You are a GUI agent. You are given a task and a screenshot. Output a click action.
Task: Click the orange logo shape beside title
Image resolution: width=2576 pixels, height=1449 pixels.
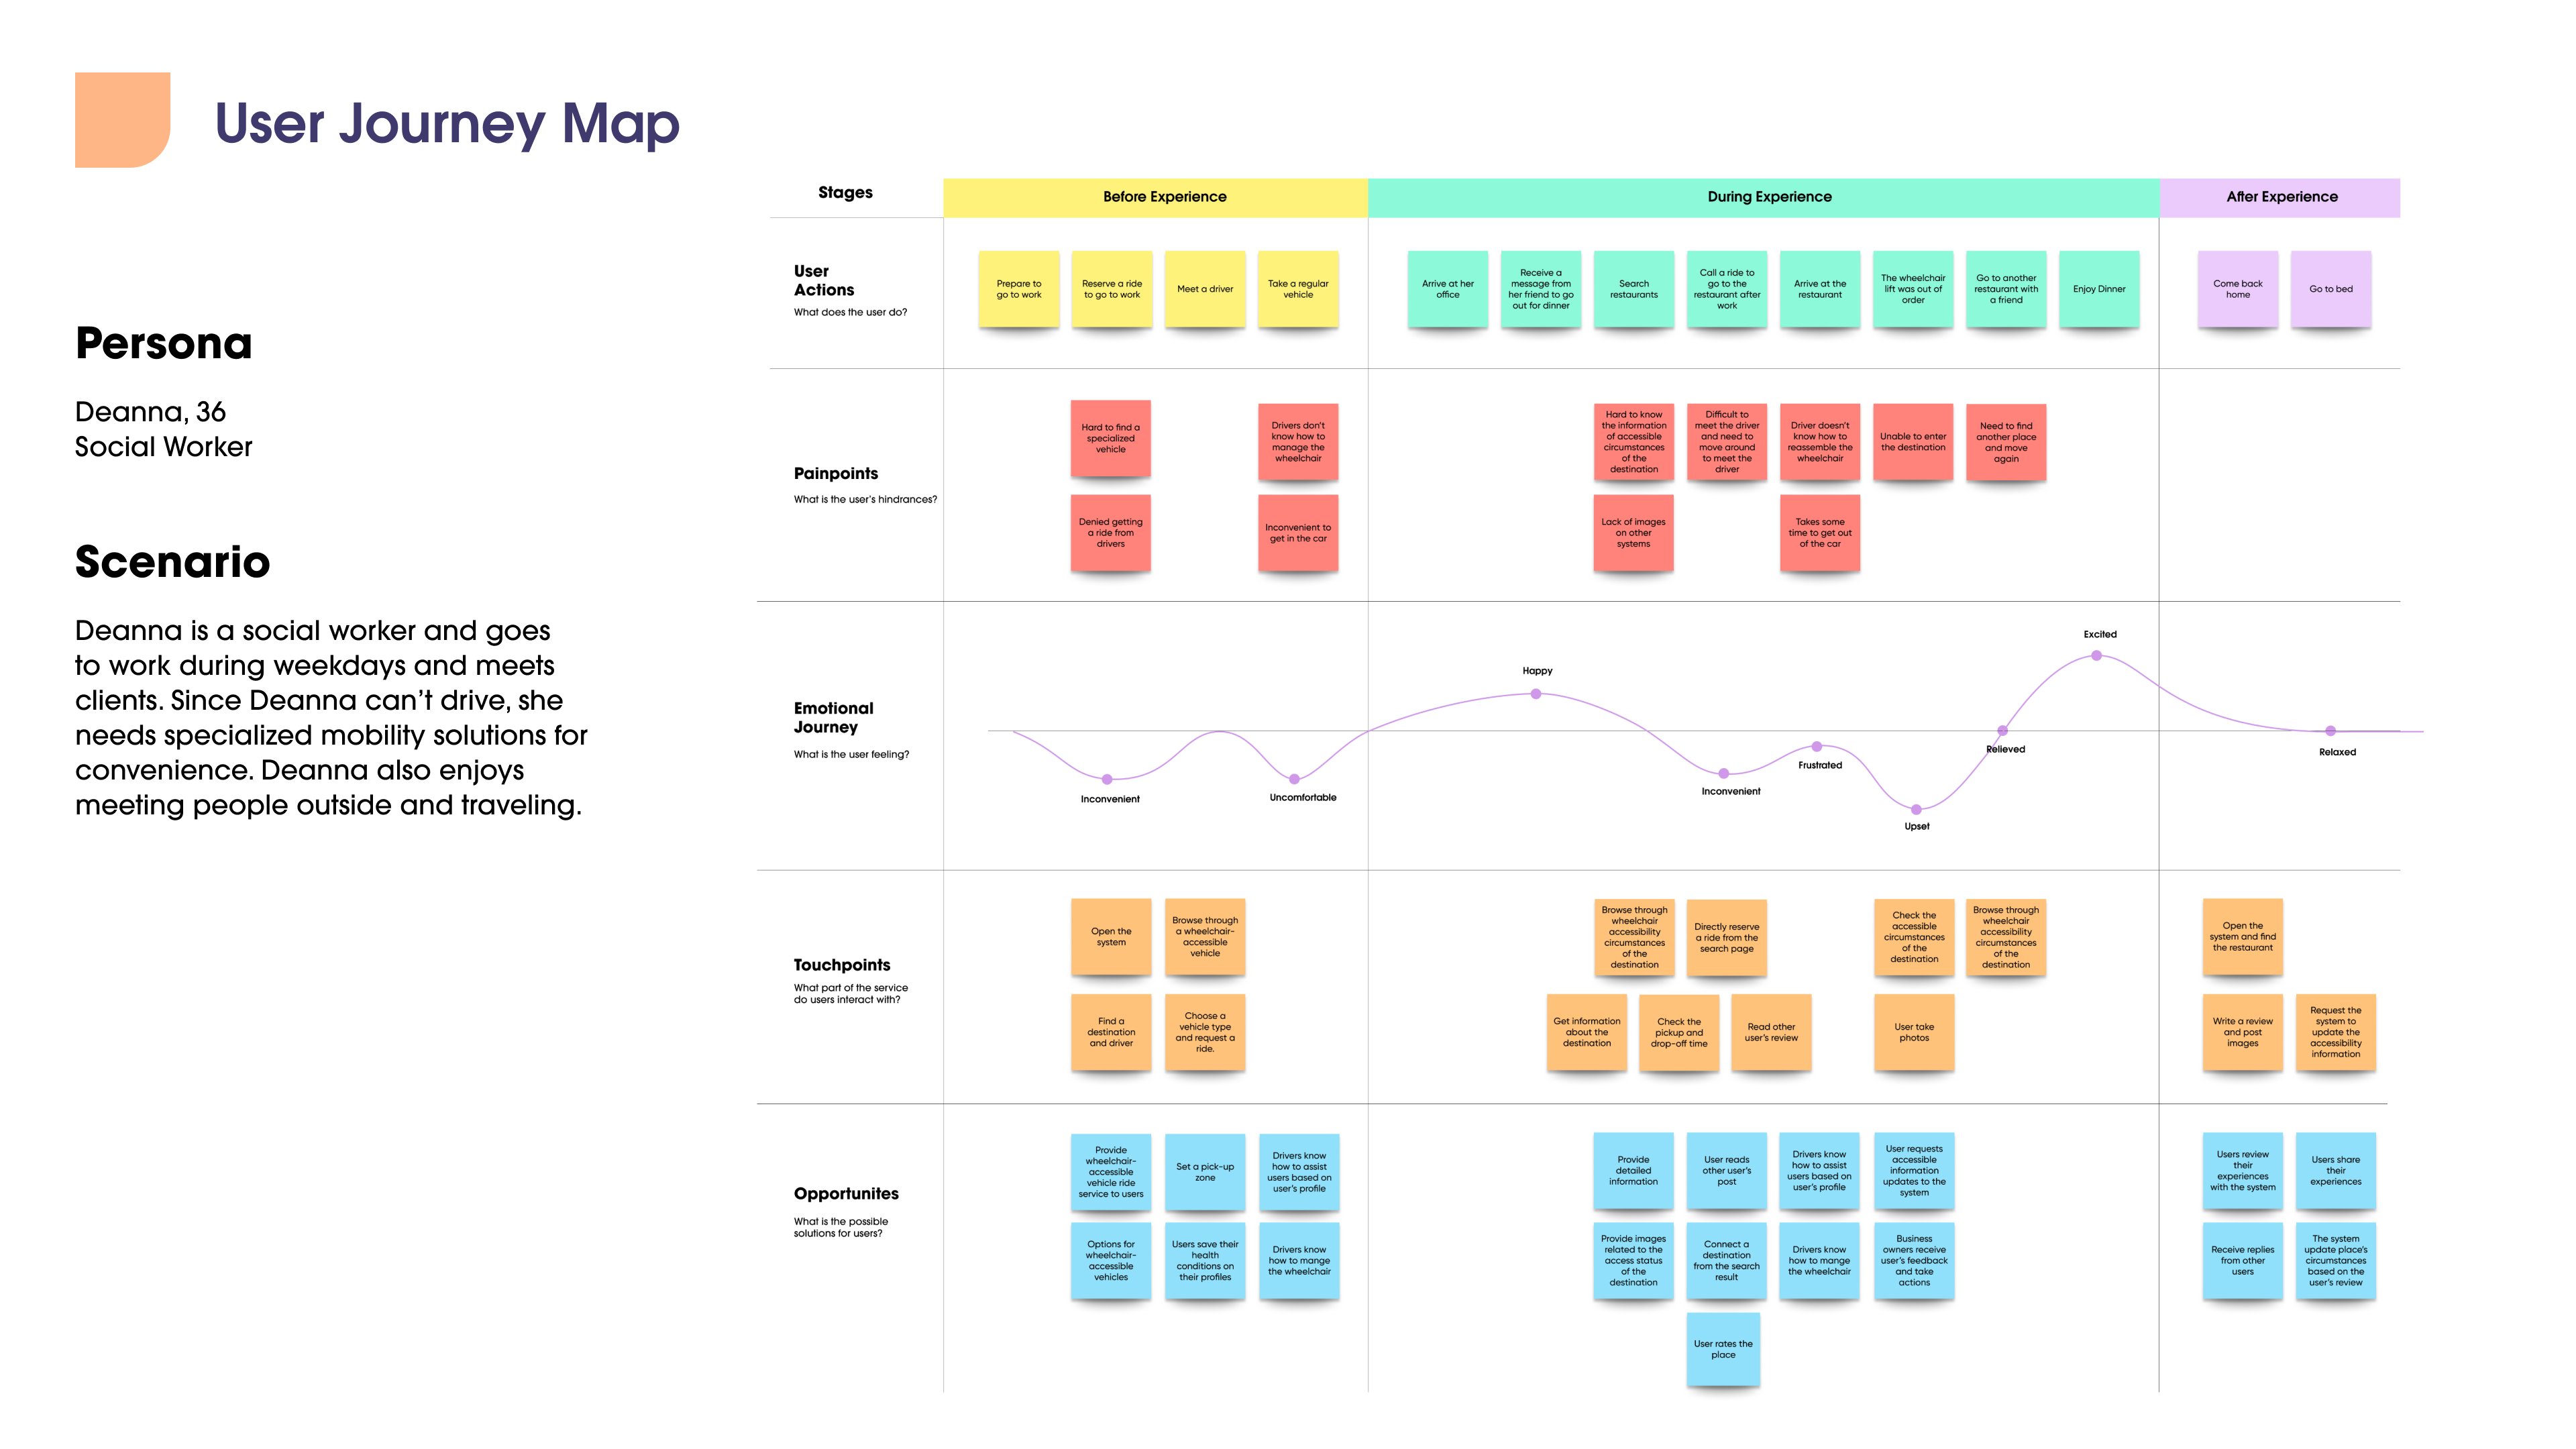point(122,119)
